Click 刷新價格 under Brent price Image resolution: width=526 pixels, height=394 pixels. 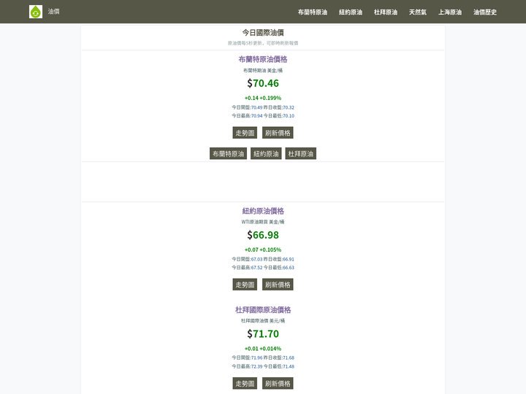[278, 133]
